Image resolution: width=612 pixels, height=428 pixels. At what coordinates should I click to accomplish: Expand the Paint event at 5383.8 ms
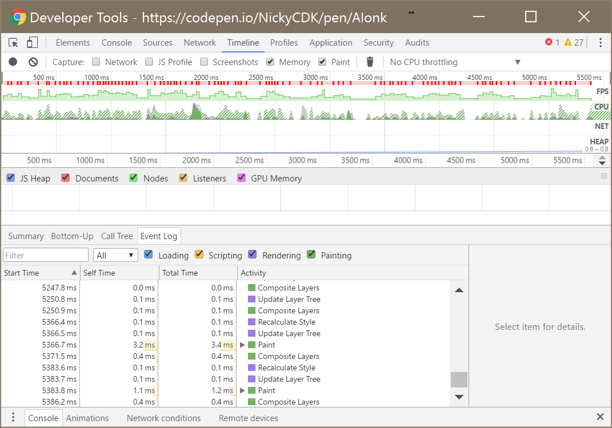(x=242, y=390)
